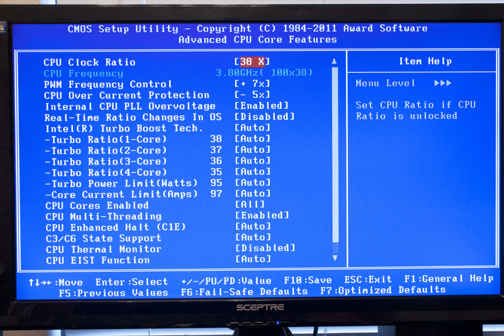Open Intel(R) Turbo Boost Tech. Auto value

252,128
